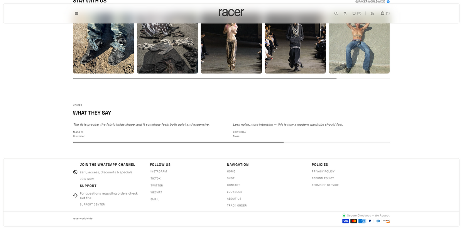Click the Discover payment icon
463x230 pixels.
click(x=386, y=221)
